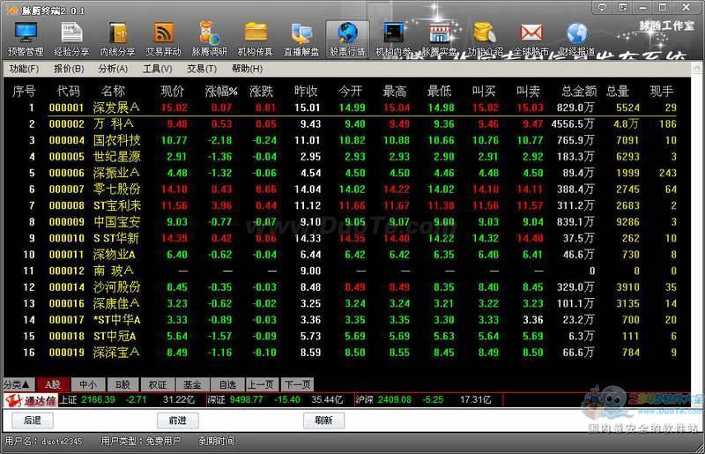
Task: Click 沪深 index value 2409.08
Action: click(394, 399)
